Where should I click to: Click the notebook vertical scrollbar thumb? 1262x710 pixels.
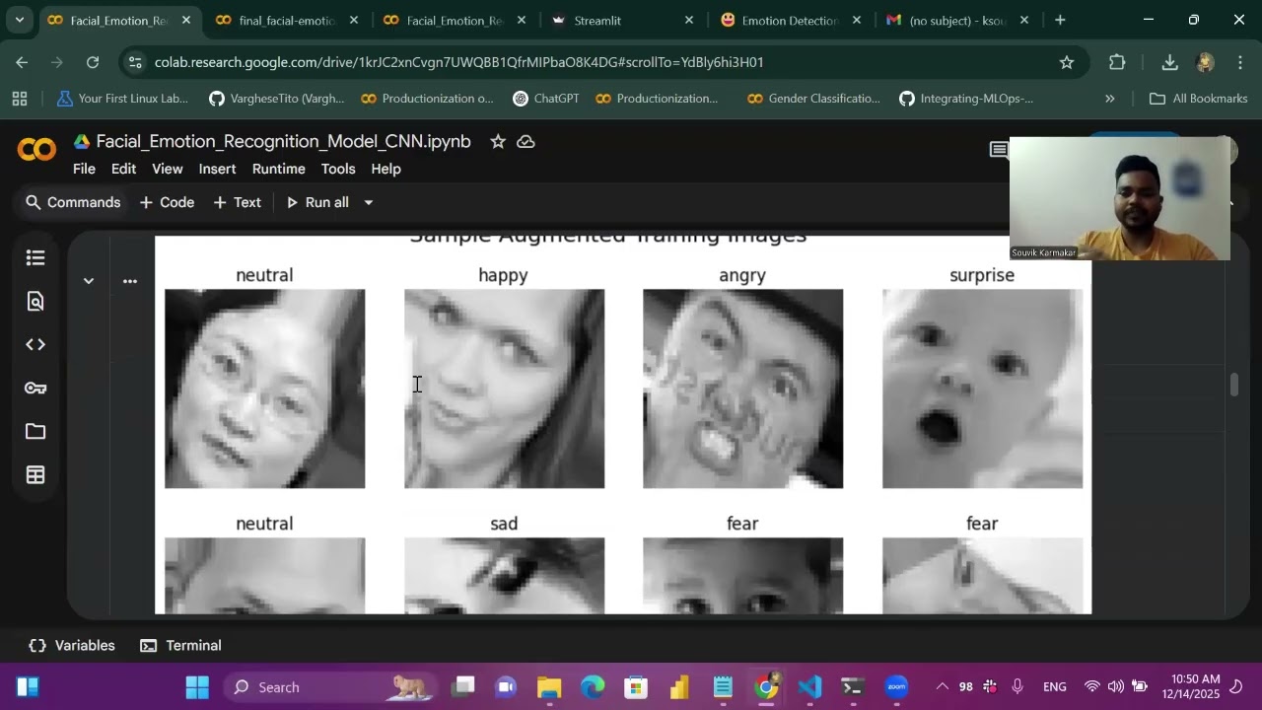tap(1233, 385)
